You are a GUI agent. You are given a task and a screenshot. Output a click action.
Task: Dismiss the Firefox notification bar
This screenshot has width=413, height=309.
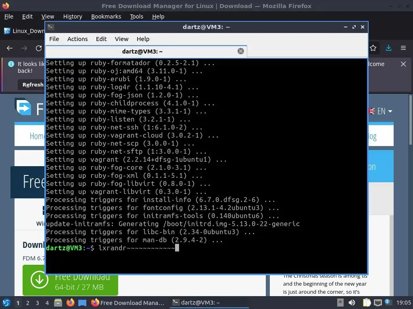[x=403, y=64]
